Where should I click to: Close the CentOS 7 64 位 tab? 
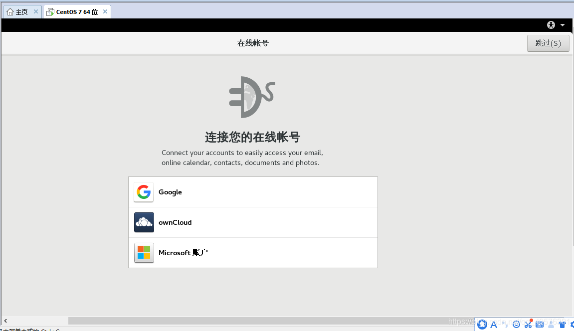pos(105,11)
